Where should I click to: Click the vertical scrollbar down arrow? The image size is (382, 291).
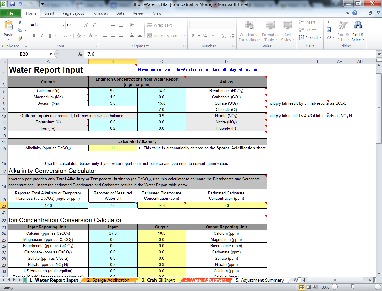(379, 274)
